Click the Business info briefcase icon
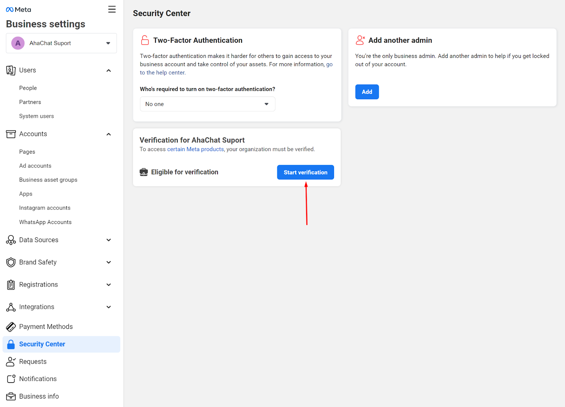Viewport: 565px width, 407px height. point(11,396)
